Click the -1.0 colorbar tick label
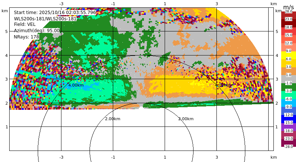The image size is (296, 162). click(288, 83)
